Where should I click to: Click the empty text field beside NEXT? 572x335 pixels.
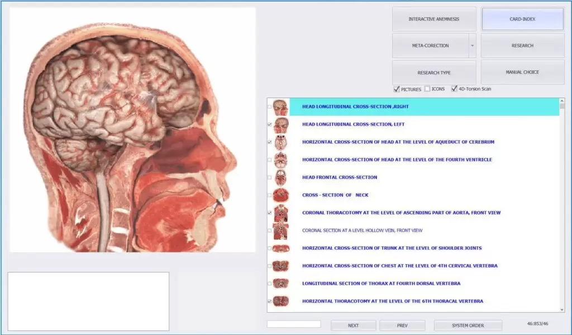[294, 324]
